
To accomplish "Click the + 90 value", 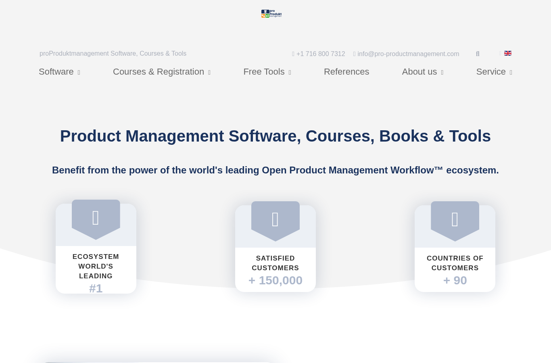I will (455, 280).
